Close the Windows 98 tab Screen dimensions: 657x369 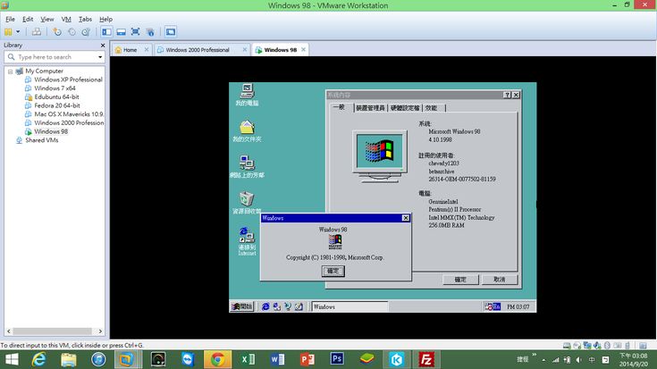pyautogui.click(x=303, y=49)
